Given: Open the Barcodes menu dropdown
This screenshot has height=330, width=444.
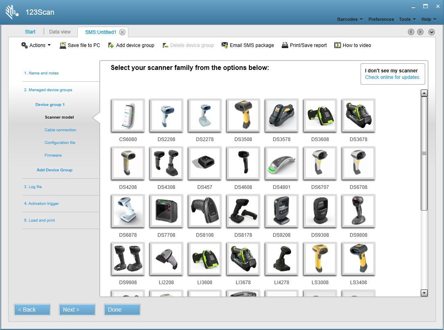Looking at the screenshot, I should [350, 19].
